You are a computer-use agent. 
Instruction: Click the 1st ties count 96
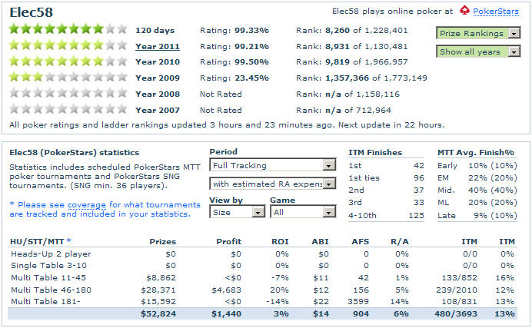(x=419, y=178)
